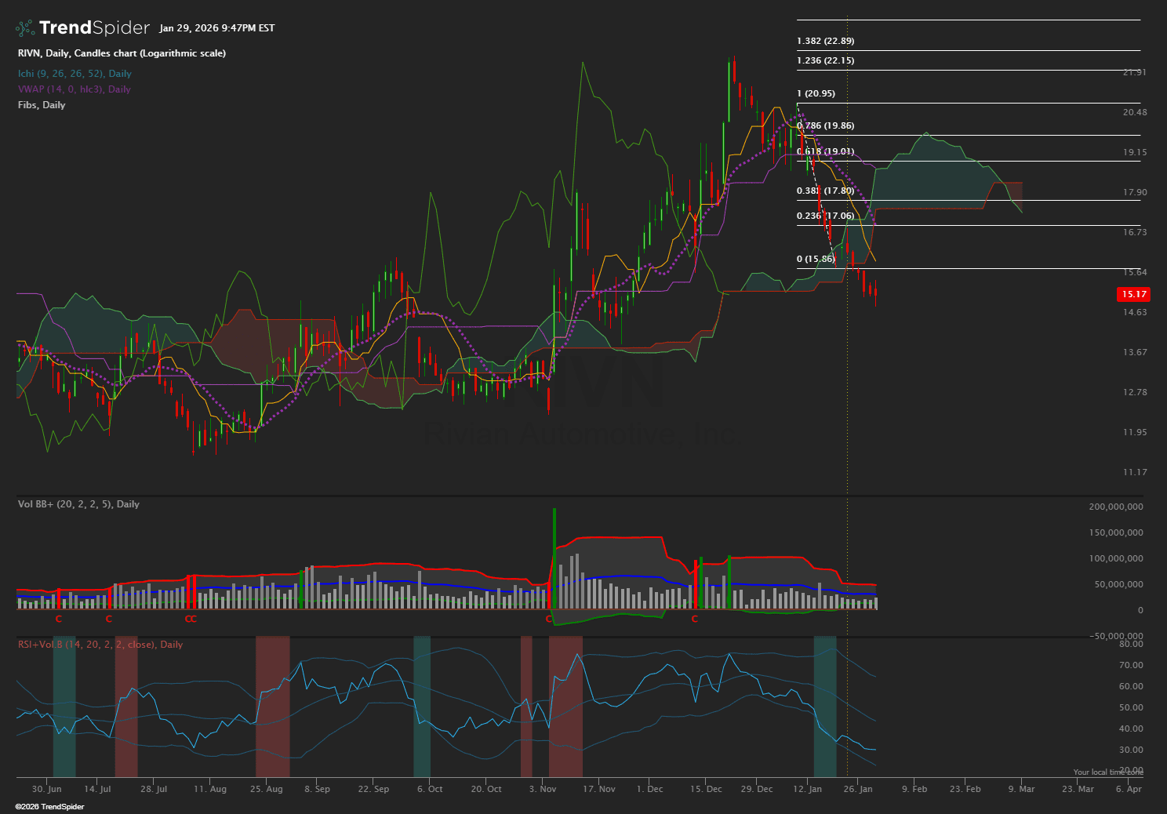Click the 3. Nov date on time axis

click(543, 789)
